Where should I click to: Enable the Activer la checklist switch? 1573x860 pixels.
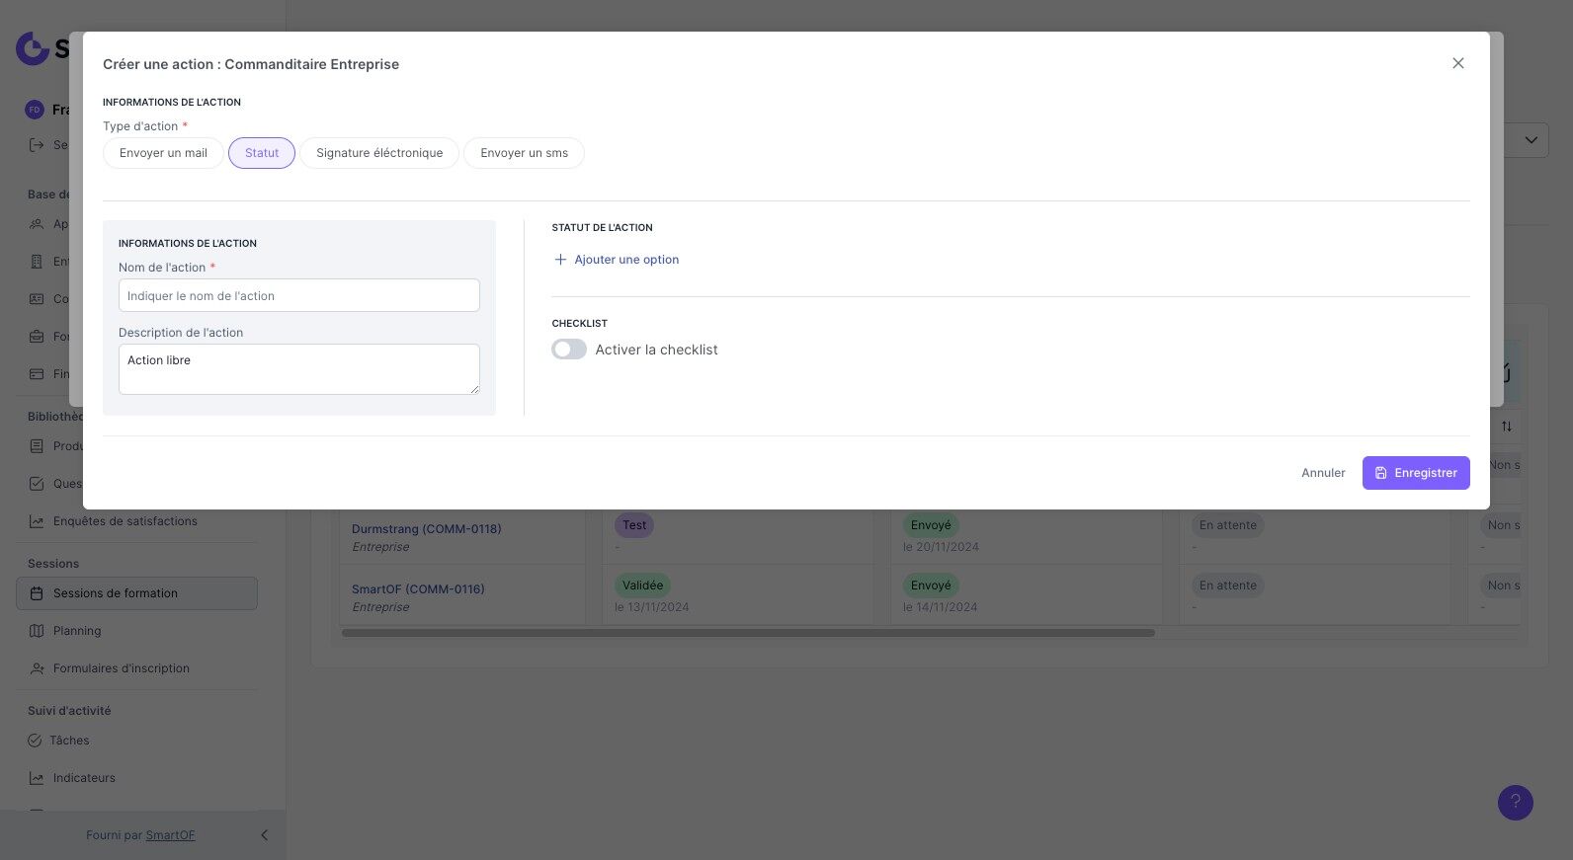(569, 350)
